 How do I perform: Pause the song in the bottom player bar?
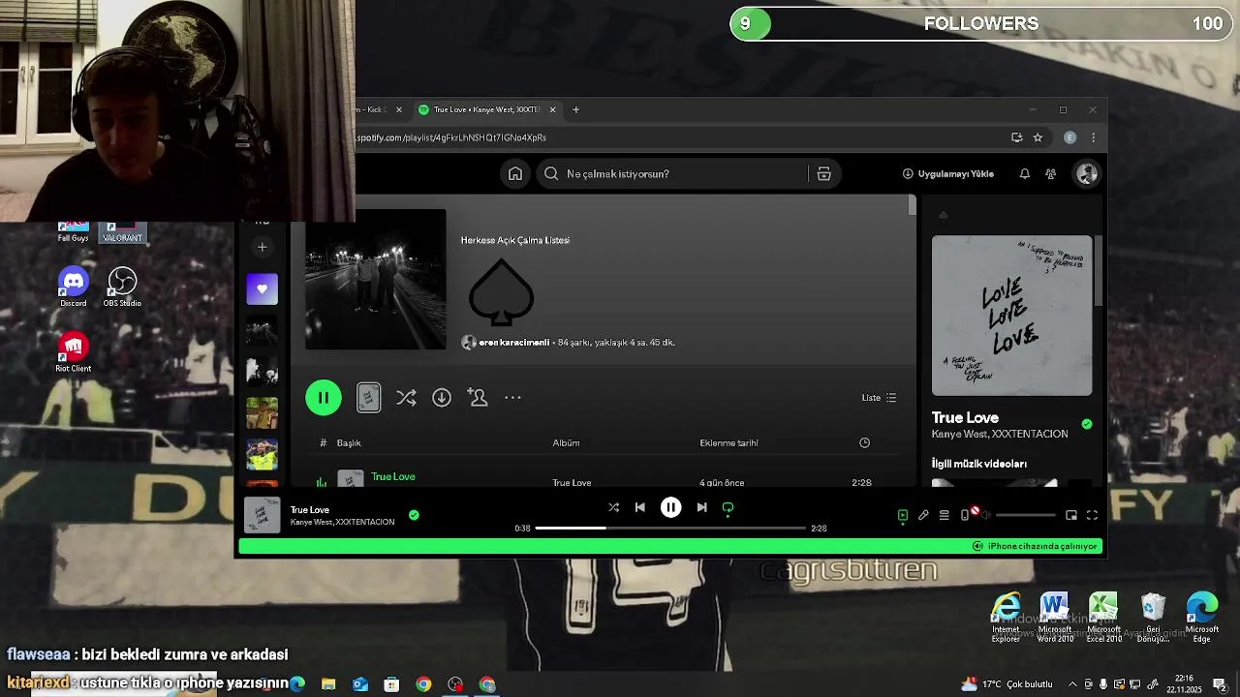coord(670,507)
